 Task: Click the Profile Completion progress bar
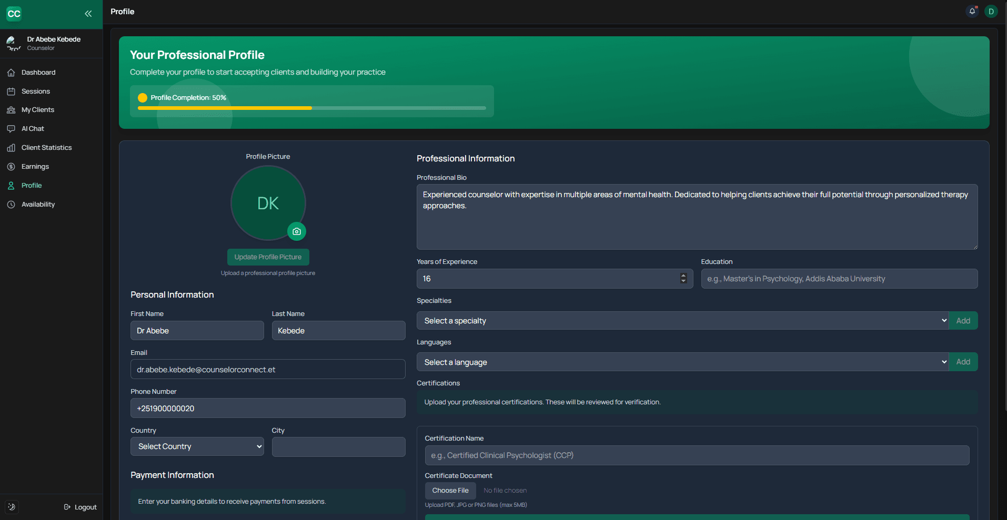(312, 108)
